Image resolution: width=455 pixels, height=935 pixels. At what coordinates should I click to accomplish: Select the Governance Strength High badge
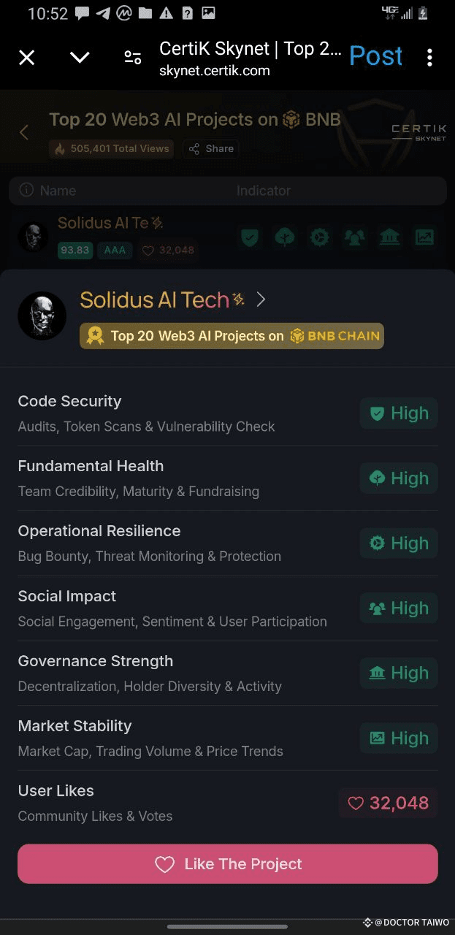(399, 673)
